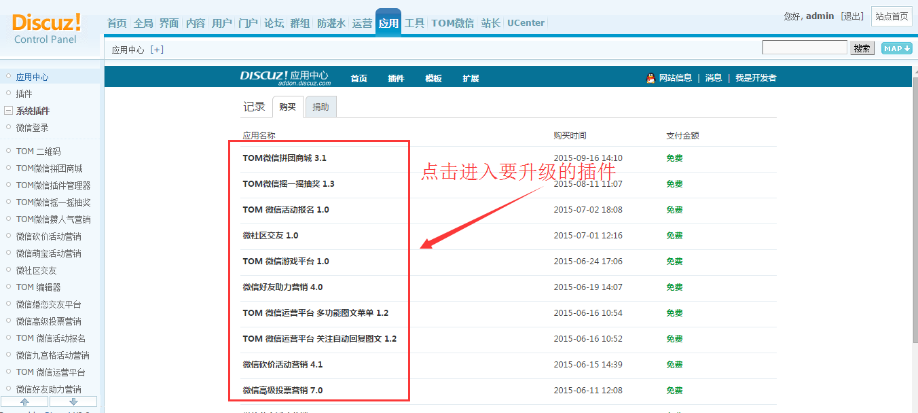Select the 购买 records tab
918x413 pixels.
pyautogui.click(x=288, y=107)
